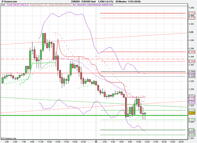The height and width of the screenshot is (143, 197).
Task: Click the 19:00 time axis label
Action: 75,142
